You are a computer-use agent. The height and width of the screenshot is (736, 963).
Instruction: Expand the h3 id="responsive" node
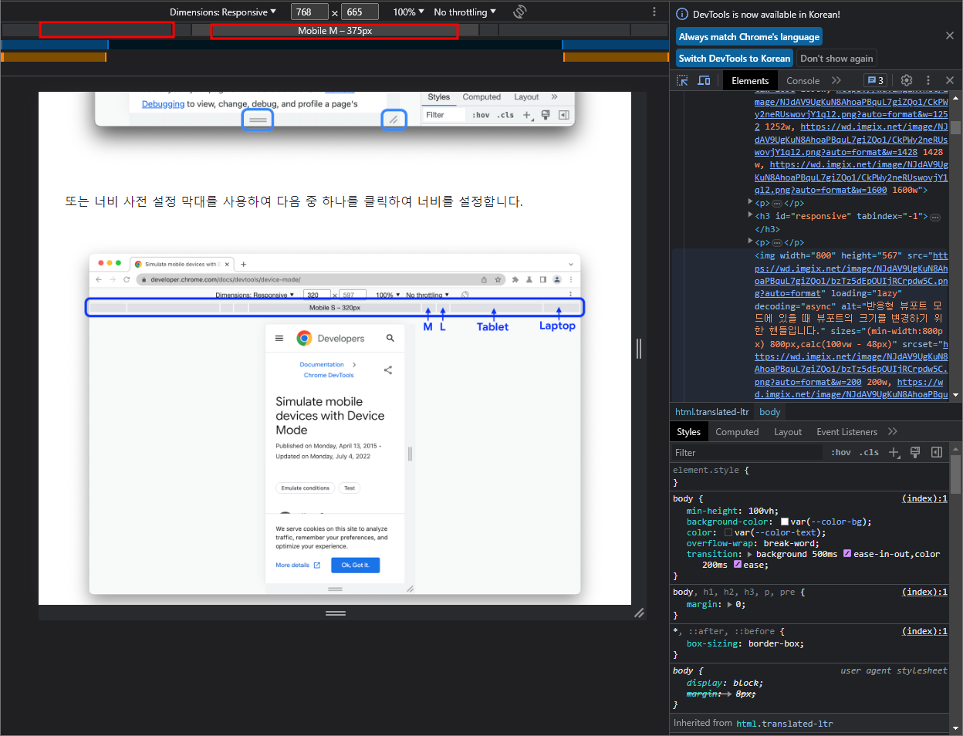pos(751,215)
